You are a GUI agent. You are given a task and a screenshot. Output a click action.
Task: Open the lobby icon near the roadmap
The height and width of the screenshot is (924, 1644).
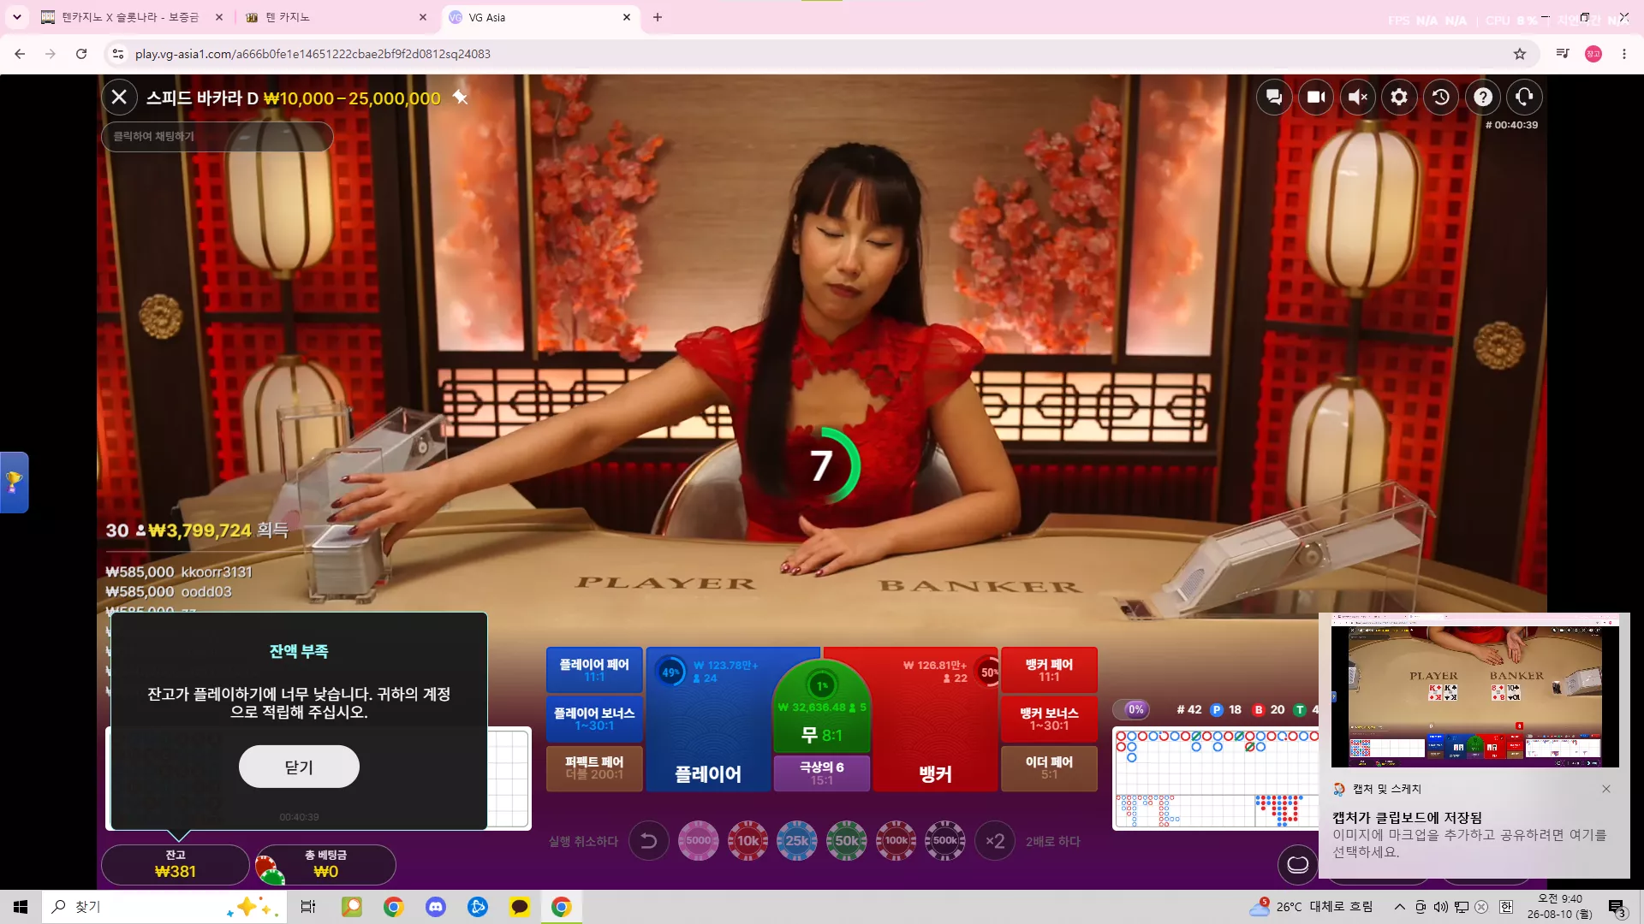coord(1298,864)
